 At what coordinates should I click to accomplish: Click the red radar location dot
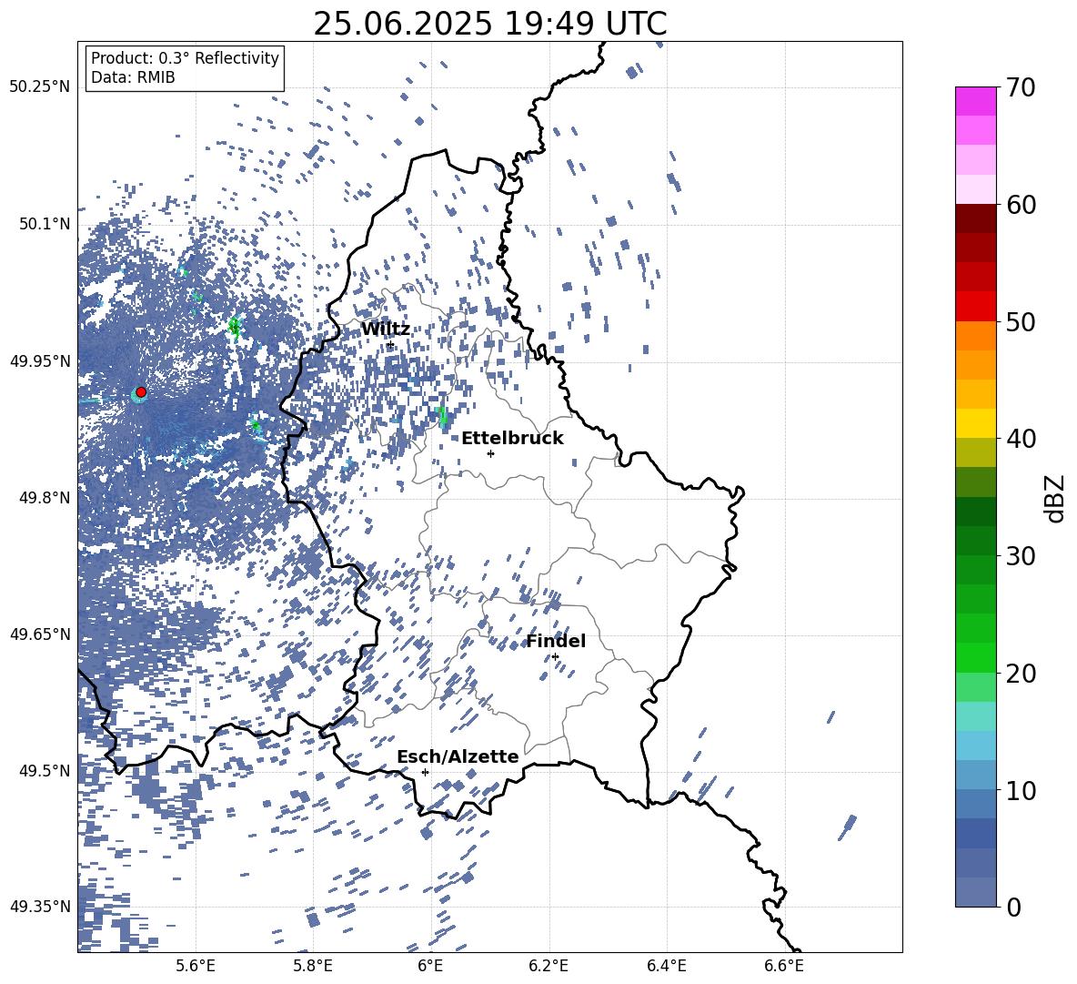tap(141, 392)
